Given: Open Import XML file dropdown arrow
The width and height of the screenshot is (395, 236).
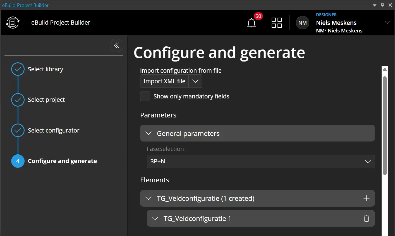Looking at the screenshot, I should coord(195,81).
